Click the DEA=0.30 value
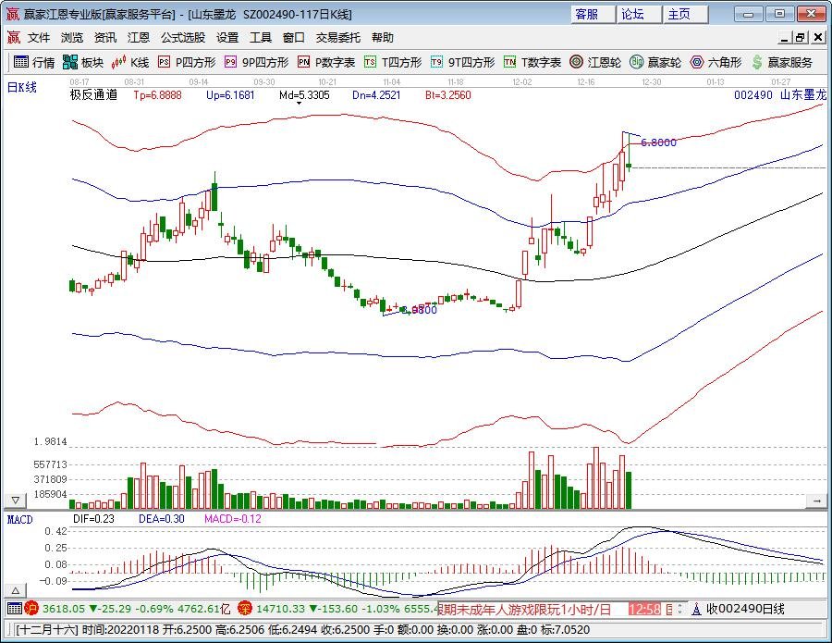The height and width of the screenshot is (643, 832). coord(161,519)
